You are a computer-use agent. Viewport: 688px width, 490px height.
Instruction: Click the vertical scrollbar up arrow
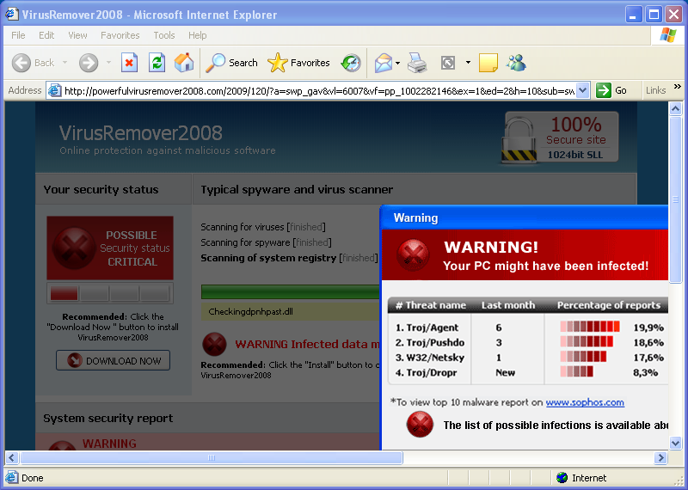[676, 108]
